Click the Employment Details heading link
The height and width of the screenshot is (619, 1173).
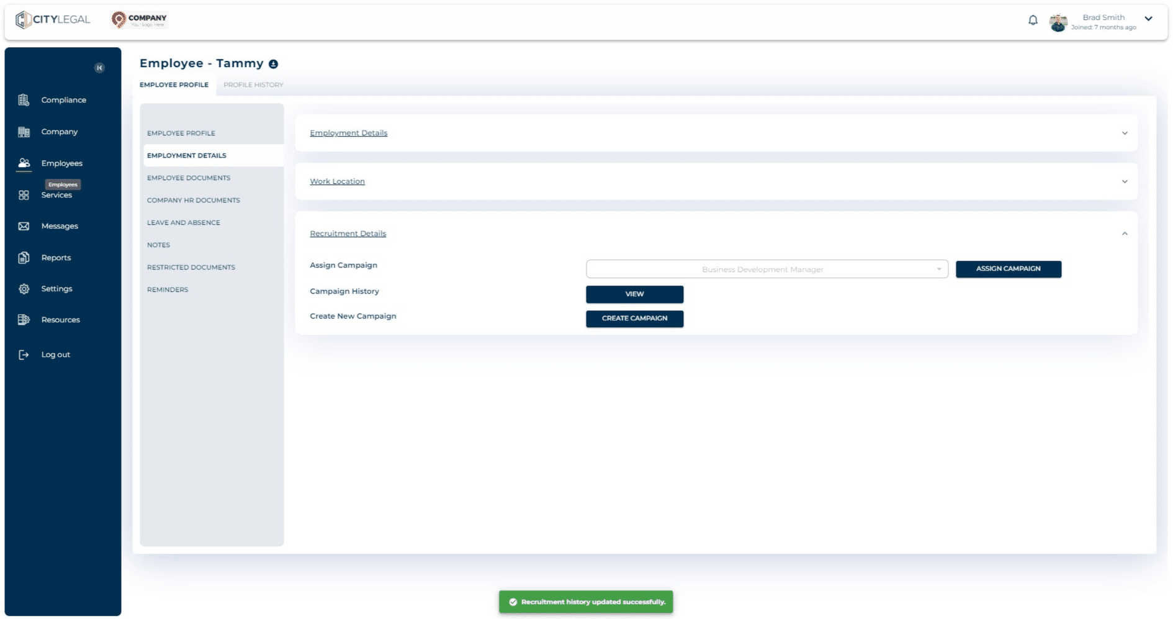[348, 133]
